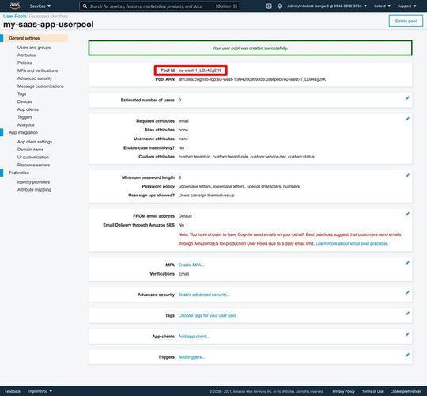Image resolution: width=427 pixels, height=396 pixels.
Task: Edit the Triggers section pencil
Action: (x=407, y=355)
